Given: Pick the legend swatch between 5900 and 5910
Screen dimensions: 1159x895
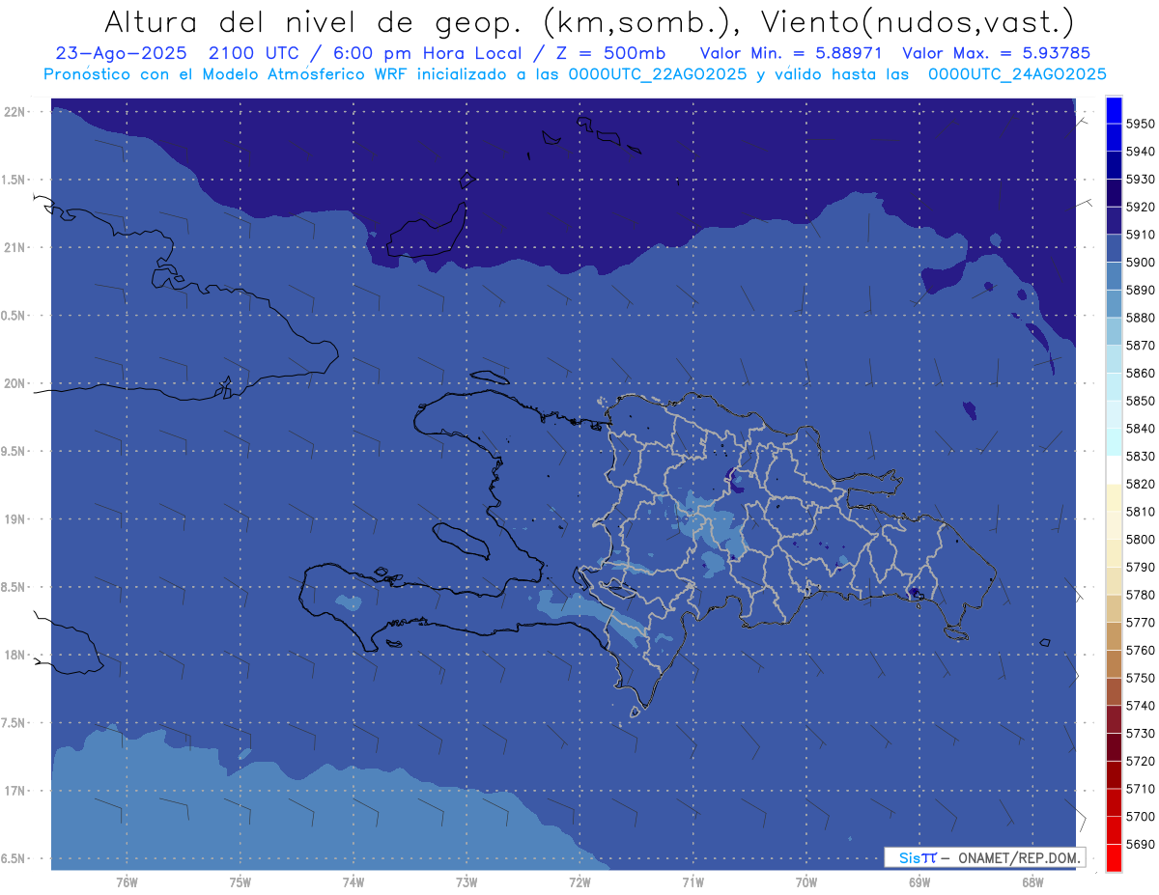Looking at the screenshot, I should tap(1114, 248).
